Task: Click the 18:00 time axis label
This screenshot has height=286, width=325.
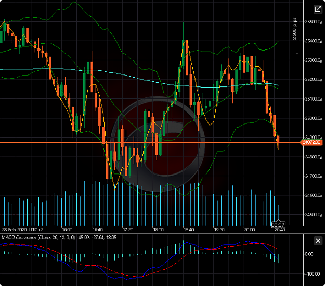Action: coord(159,230)
